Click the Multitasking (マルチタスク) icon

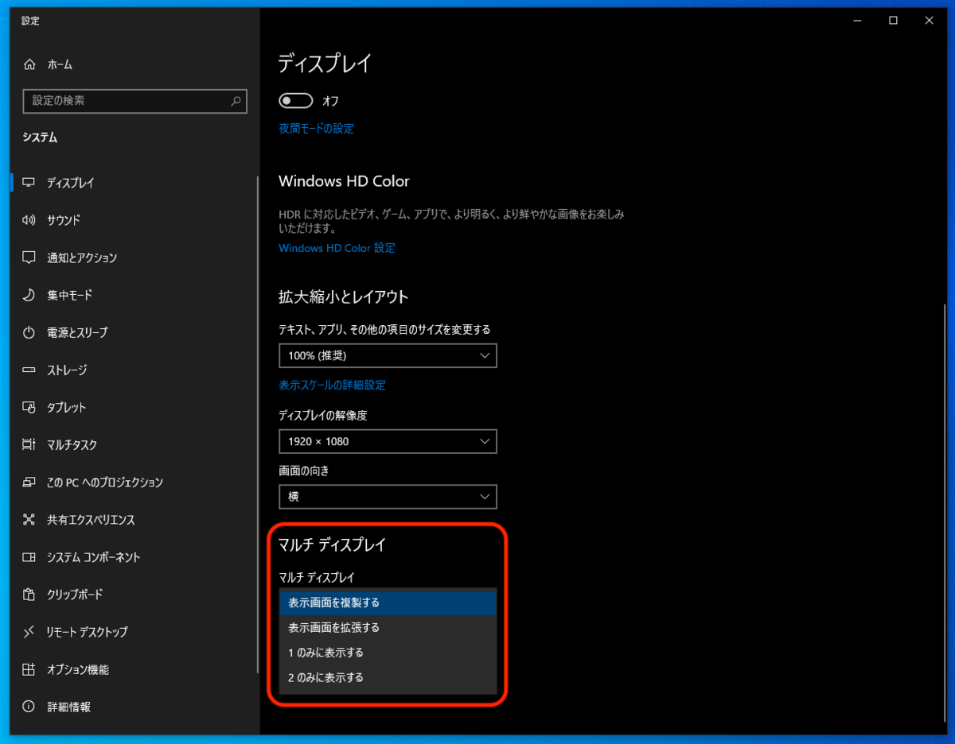[29, 445]
